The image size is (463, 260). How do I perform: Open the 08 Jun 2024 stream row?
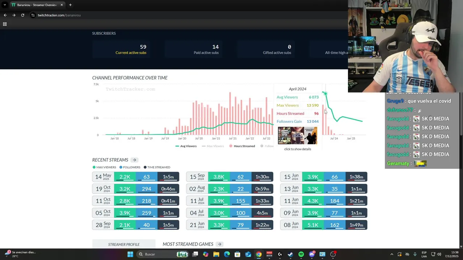coord(324,225)
